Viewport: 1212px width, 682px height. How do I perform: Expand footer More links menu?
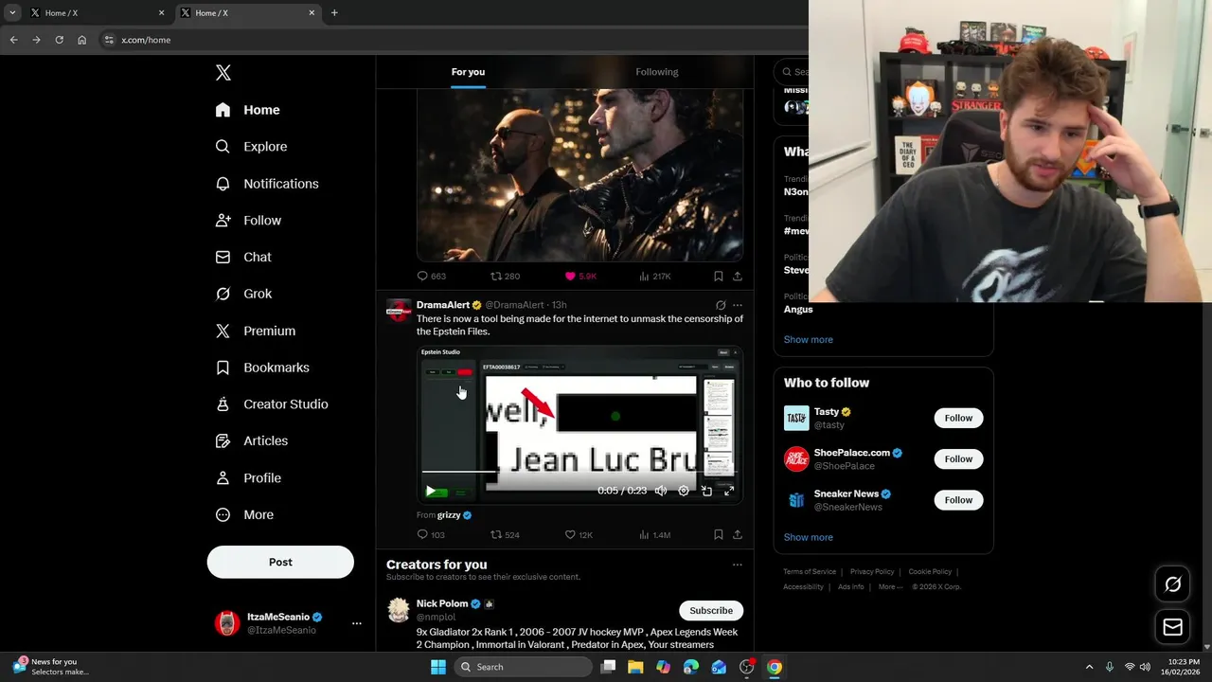point(890,586)
